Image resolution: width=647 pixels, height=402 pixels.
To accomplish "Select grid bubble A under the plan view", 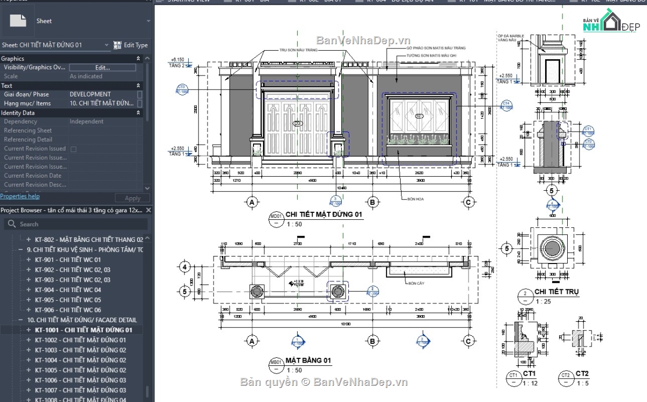I will 252,341.
